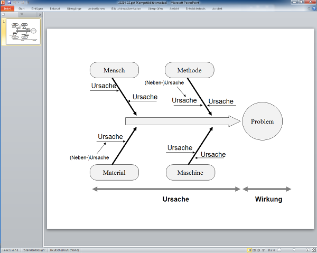Image resolution: width=317 pixels, height=253 pixels.
Task: Collapse the ribbon with the chevron
Action: pos(308,8)
